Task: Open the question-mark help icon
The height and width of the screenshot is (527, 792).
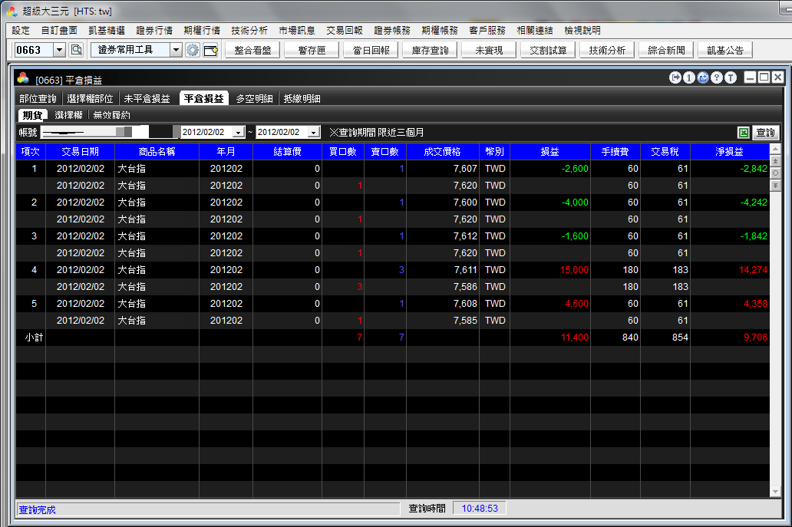Action: click(x=716, y=77)
